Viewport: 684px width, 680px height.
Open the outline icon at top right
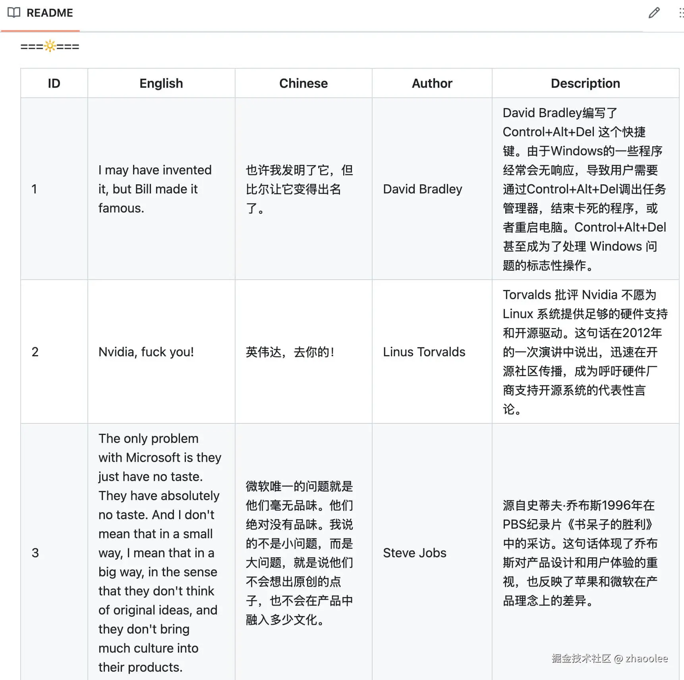[x=680, y=13]
